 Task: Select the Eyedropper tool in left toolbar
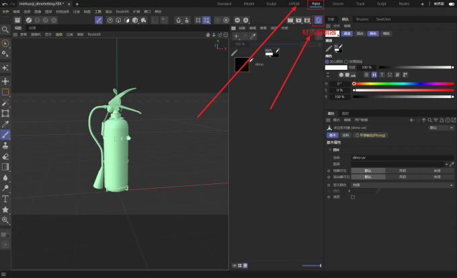coord(5,124)
